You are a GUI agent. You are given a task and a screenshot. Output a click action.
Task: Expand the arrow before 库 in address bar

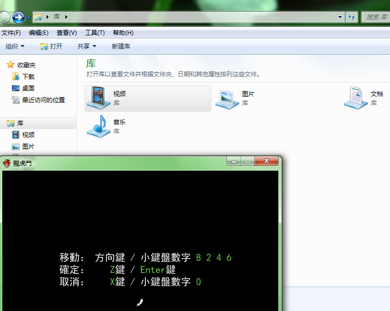tap(47, 17)
